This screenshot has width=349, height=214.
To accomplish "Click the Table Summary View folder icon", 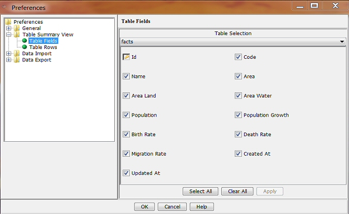I will click(x=17, y=35).
